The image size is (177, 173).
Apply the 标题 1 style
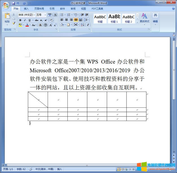(x=114, y=18)
